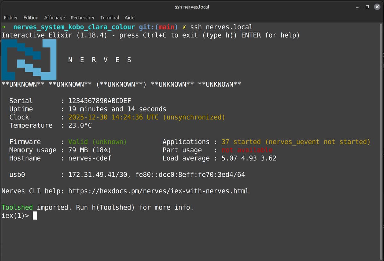The width and height of the screenshot is (384, 261).
Task: Open the Édition menu
Action: click(x=31, y=18)
